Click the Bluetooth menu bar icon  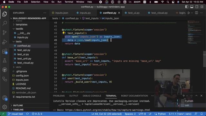pyautogui.click(x=150, y=2)
